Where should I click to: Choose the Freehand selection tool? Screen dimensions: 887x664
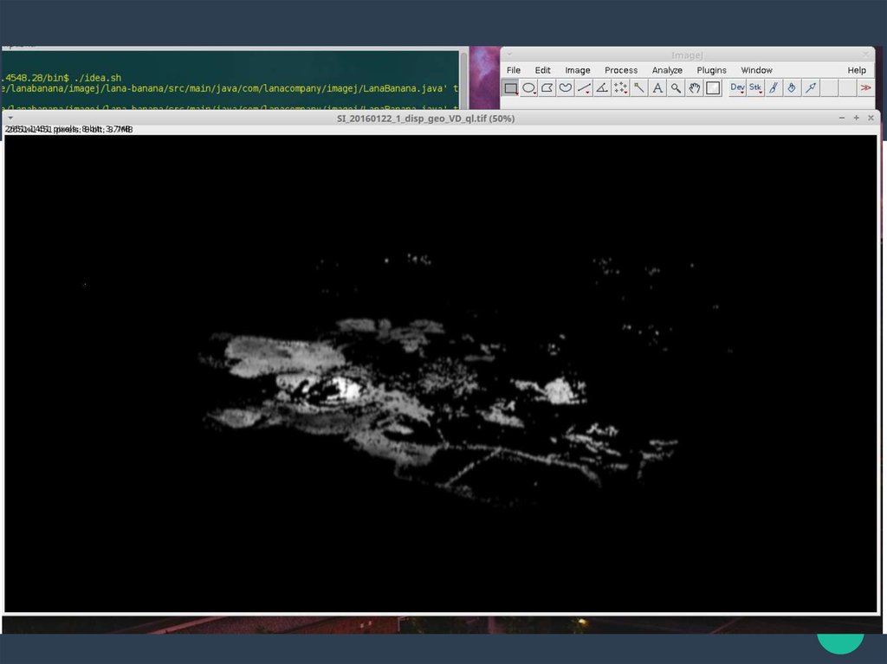click(x=566, y=88)
